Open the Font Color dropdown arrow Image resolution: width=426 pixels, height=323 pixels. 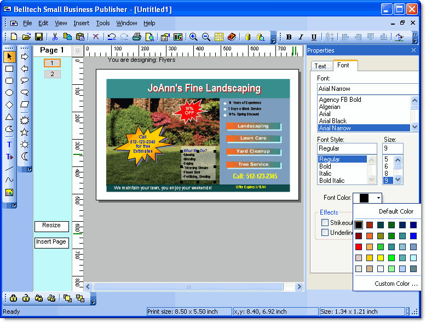378,198
